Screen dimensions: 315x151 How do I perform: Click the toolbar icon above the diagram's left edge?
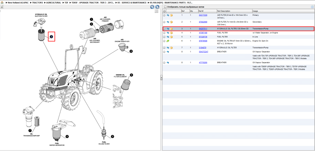[x=2, y=7]
